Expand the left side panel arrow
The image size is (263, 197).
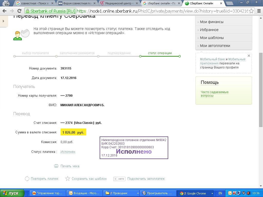click(3, 21)
